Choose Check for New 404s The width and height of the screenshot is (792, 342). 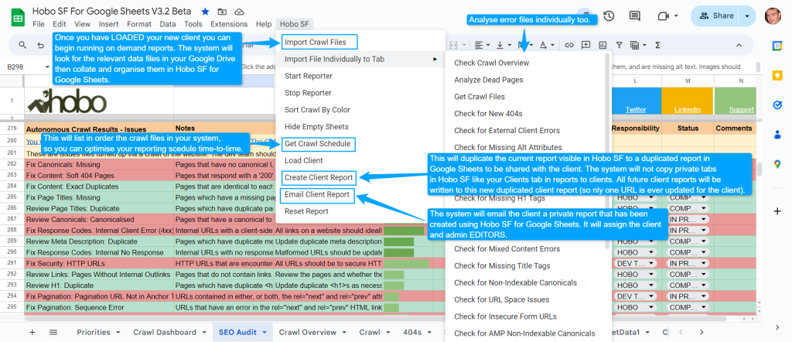coord(488,113)
